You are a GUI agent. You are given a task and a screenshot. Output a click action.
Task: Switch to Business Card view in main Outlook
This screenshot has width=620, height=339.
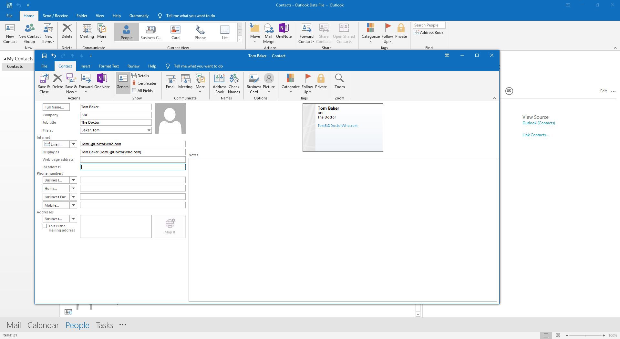click(151, 32)
